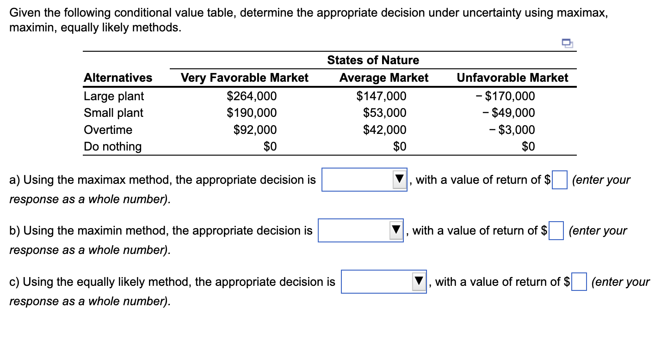Click the equally likely value input box
The width and height of the screenshot is (655, 350).
click(x=579, y=282)
